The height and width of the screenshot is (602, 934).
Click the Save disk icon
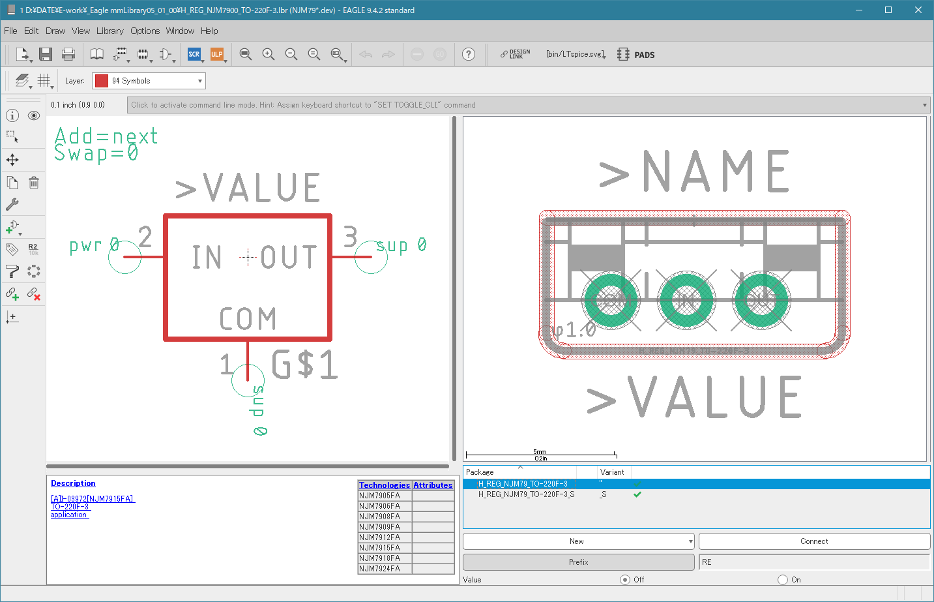[46, 54]
